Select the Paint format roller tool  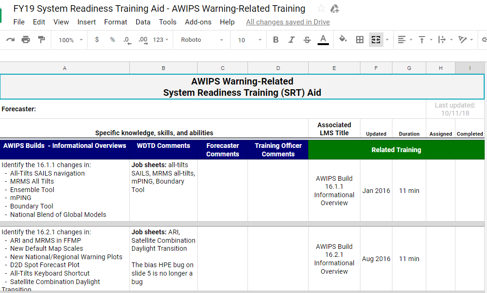[x=41, y=40]
